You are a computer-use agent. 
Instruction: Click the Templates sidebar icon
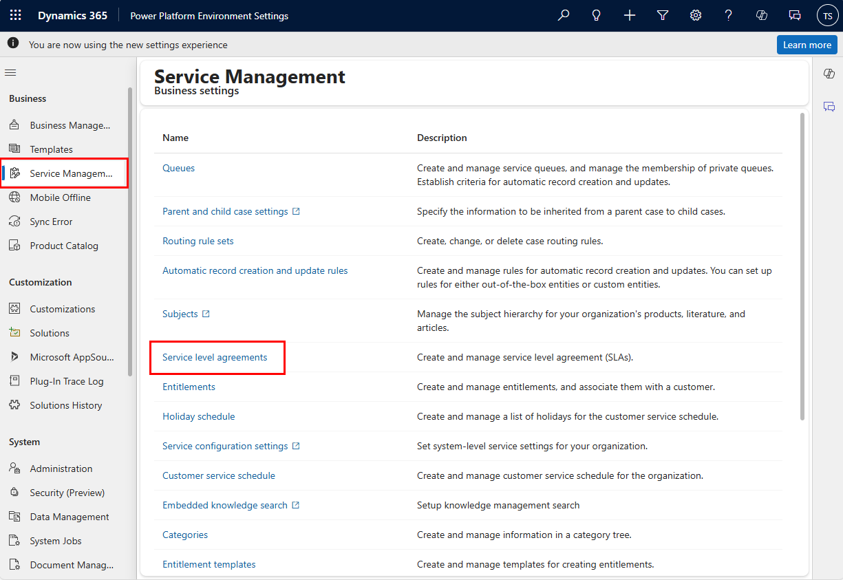point(14,149)
